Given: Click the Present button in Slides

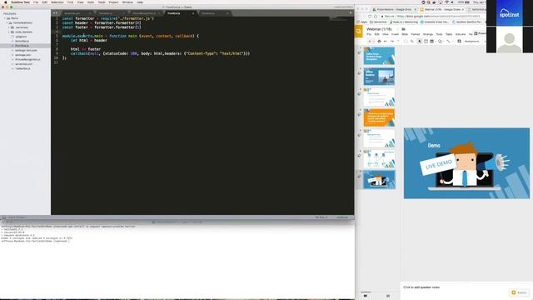Looking at the screenshot, I should 480,33.
